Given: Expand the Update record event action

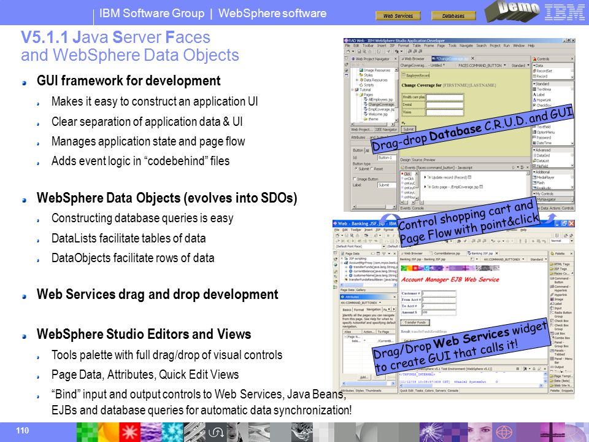Looking at the screenshot, I should point(425,177).
